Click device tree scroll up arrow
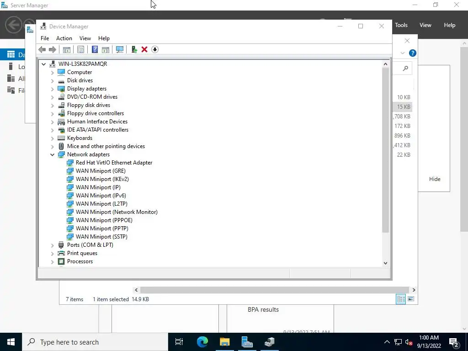Viewport: 468px width, 351px height. [385, 64]
